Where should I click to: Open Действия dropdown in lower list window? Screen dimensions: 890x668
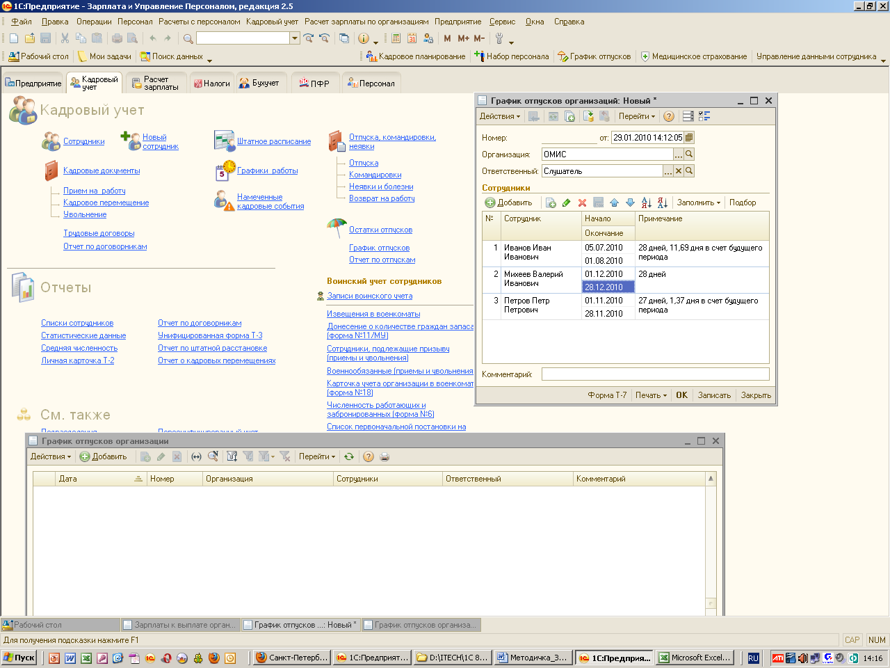pyautogui.click(x=51, y=456)
